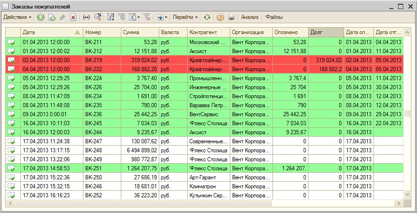Click the printer icon
The width and height of the screenshot is (417, 213).
pos(231,18)
